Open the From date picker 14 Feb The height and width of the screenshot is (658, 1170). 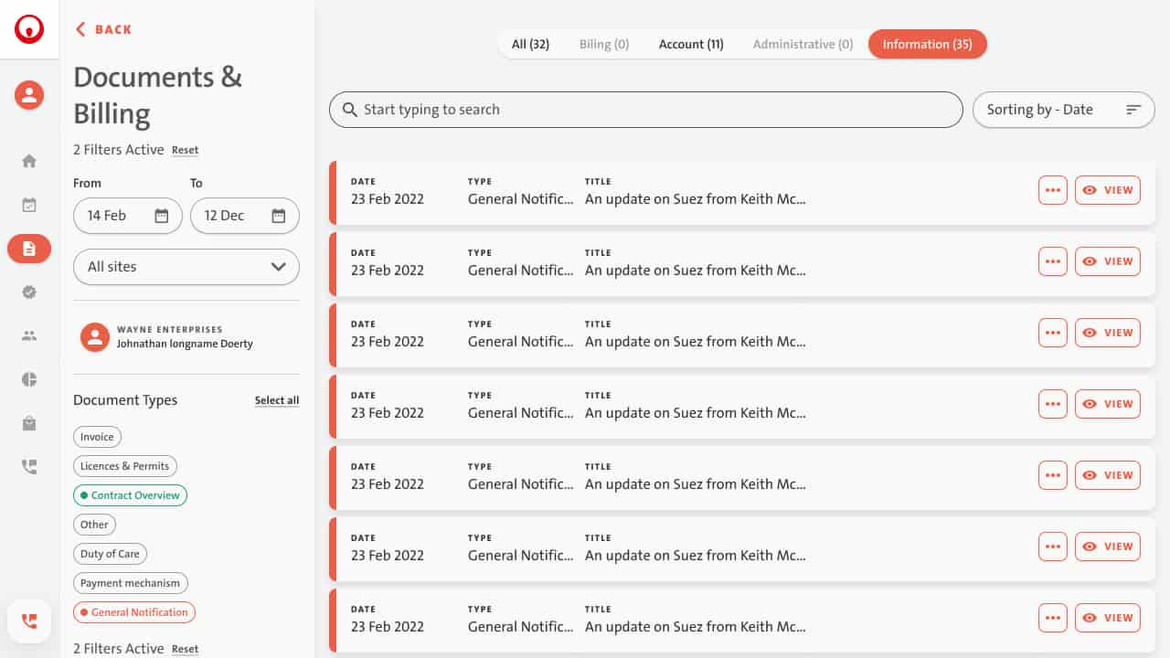point(128,216)
